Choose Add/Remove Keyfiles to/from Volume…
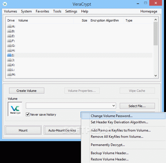Image resolution: width=166 pixels, height=163 pixels. tap(123, 130)
